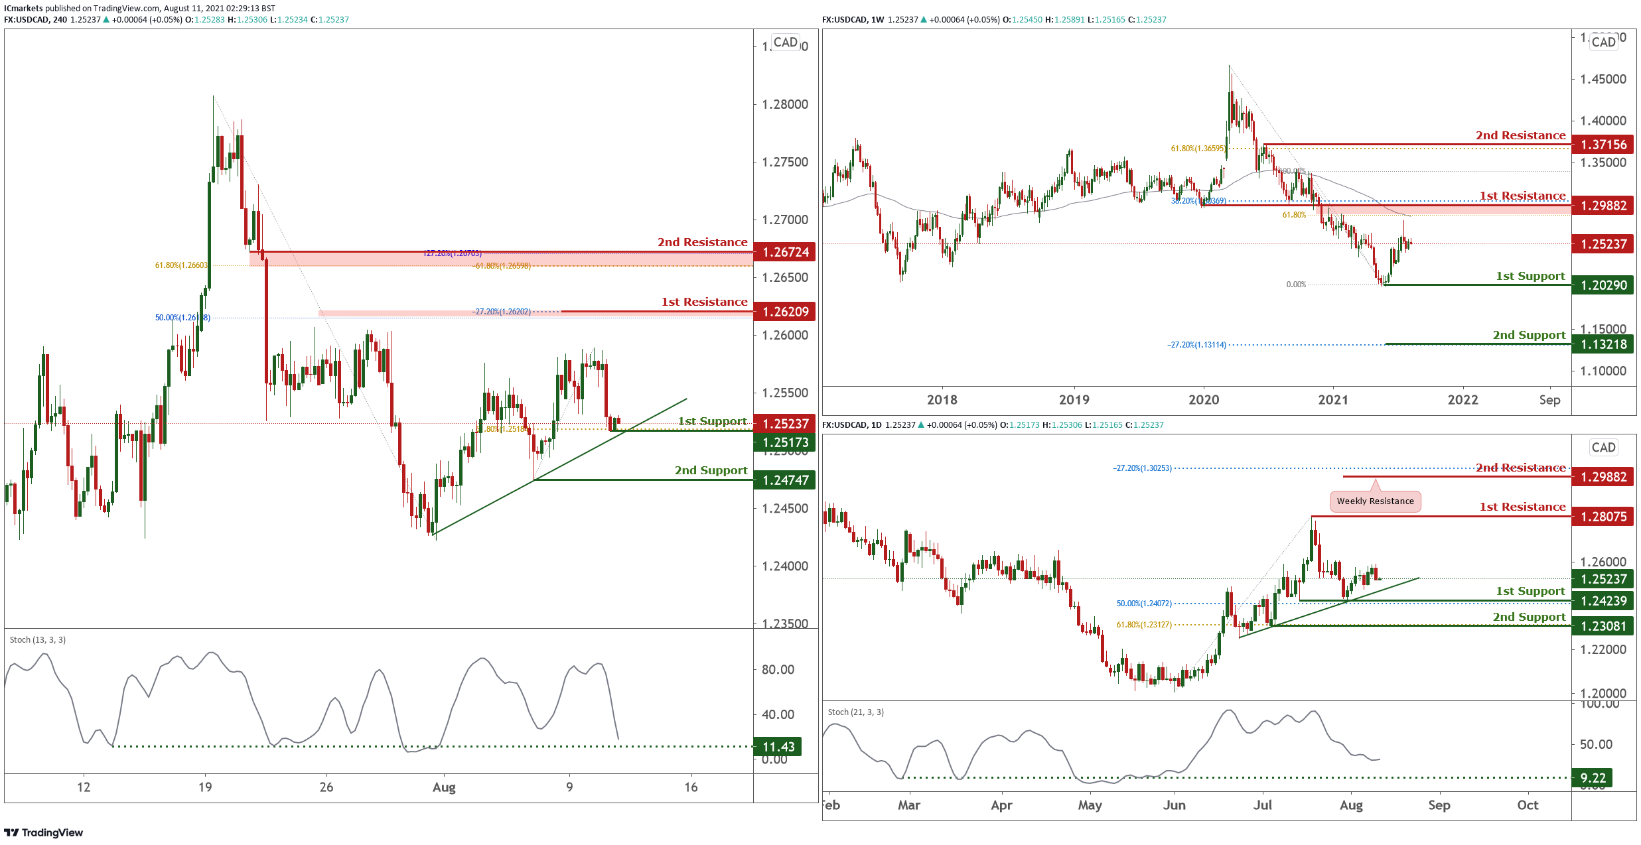1641x845 pixels.
Task: Click the 61.80%(1.26603) Fibonacci label
Action: point(182,265)
